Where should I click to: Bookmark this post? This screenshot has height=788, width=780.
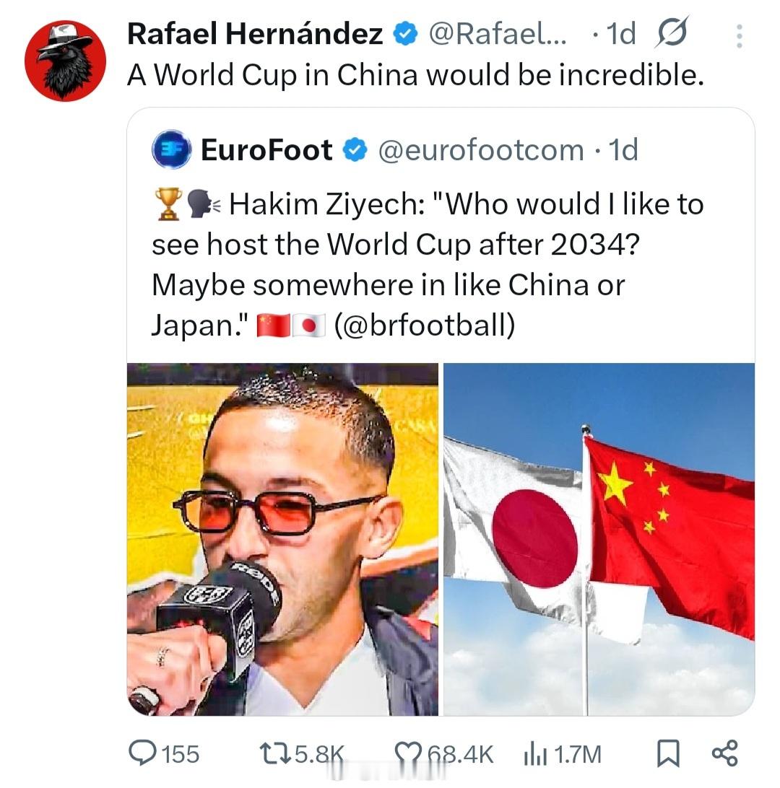[x=668, y=753]
